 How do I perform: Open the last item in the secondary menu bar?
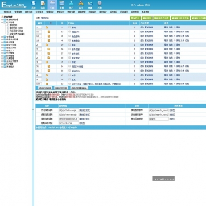pyautogui.click(x=145, y=12)
